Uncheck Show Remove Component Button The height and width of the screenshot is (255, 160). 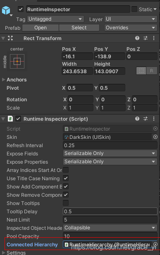[x=66, y=195]
